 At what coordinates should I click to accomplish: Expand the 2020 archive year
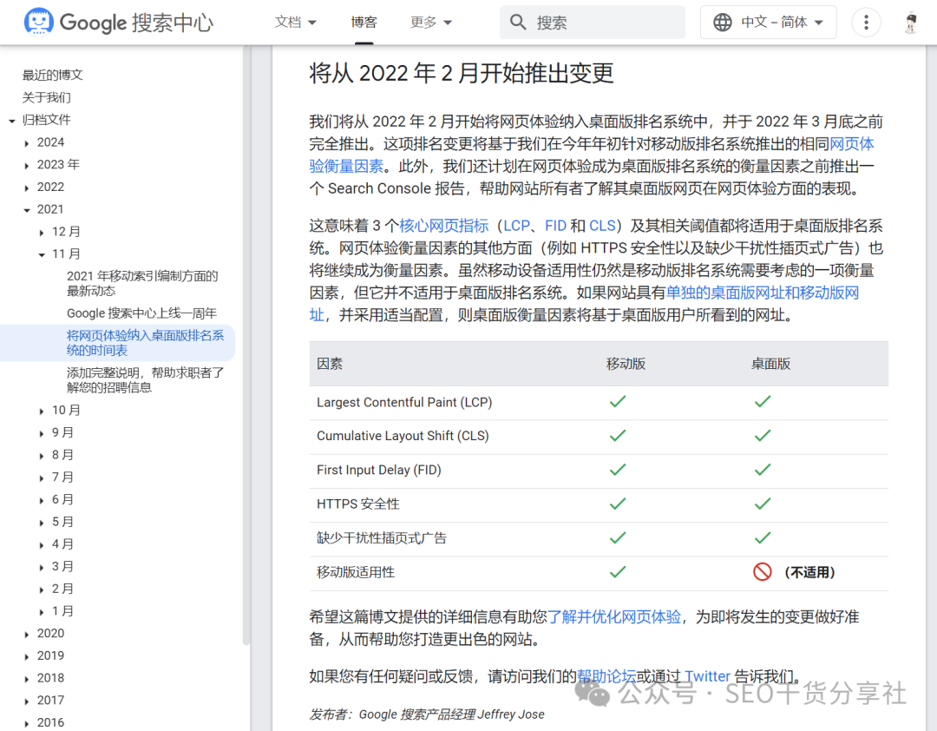pyautogui.click(x=27, y=634)
